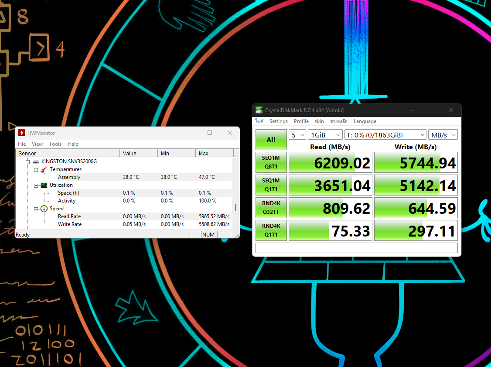
Task: Open the test size dropdown showing 1GiB
Action: [x=325, y=135]
